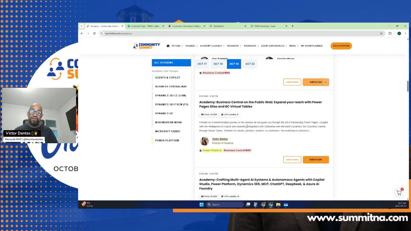Open the Photos app on the taskbar

286,205
